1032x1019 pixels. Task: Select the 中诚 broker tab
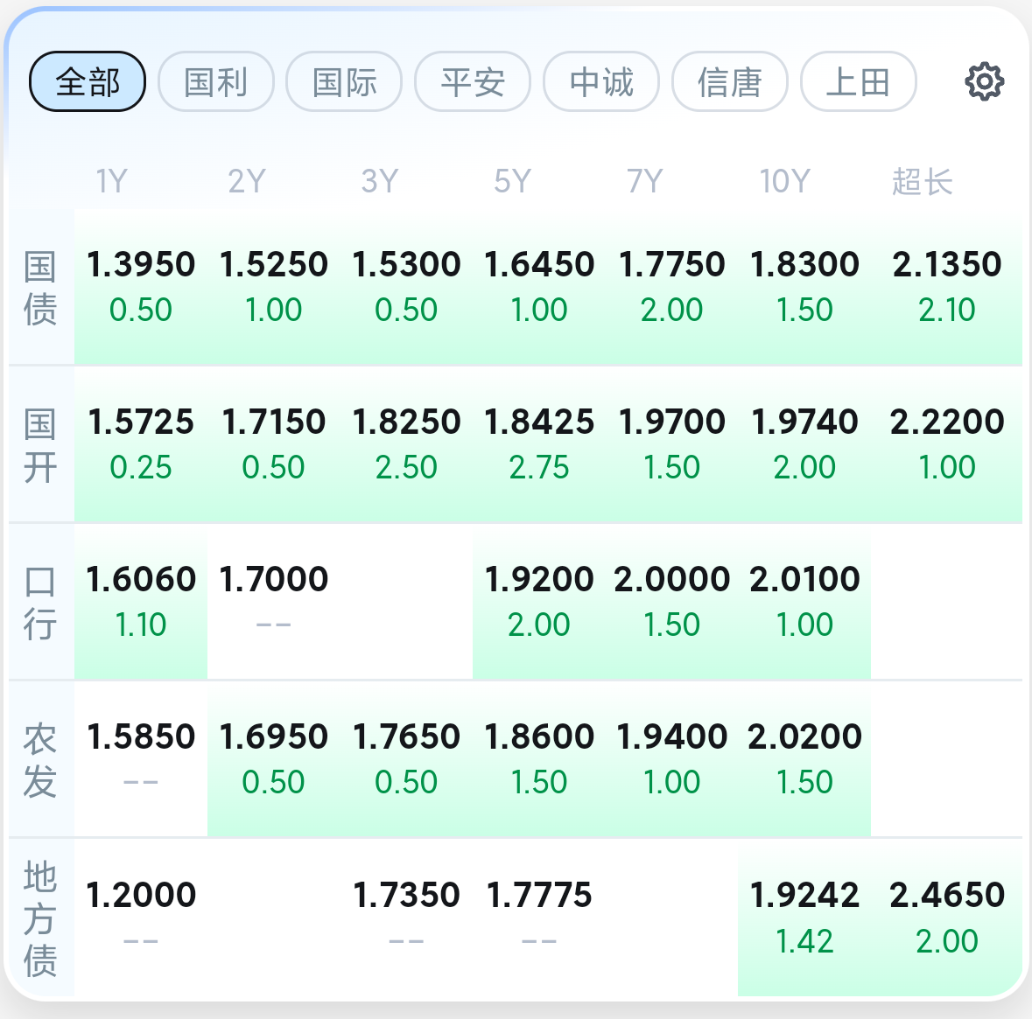coord(601,82)
